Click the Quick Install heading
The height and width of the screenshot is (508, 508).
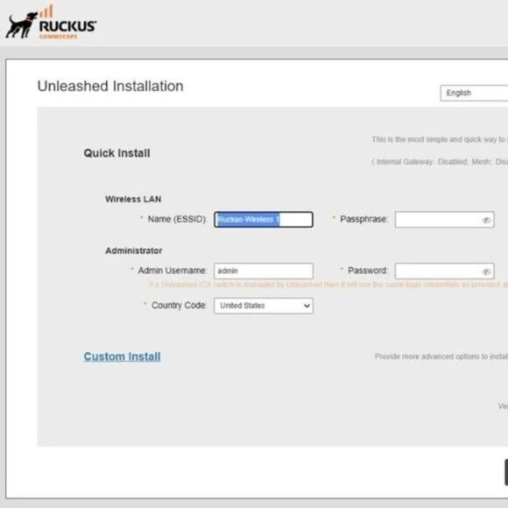[117, 153]
